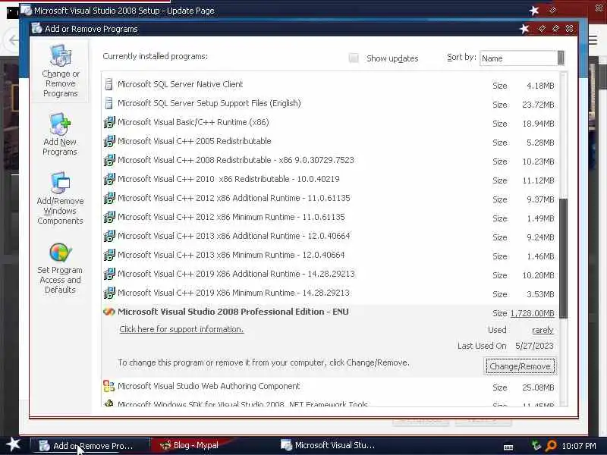Click the keyboard tray icon
The height and width of the screenshot is (455, 607).
coord(508,447)
